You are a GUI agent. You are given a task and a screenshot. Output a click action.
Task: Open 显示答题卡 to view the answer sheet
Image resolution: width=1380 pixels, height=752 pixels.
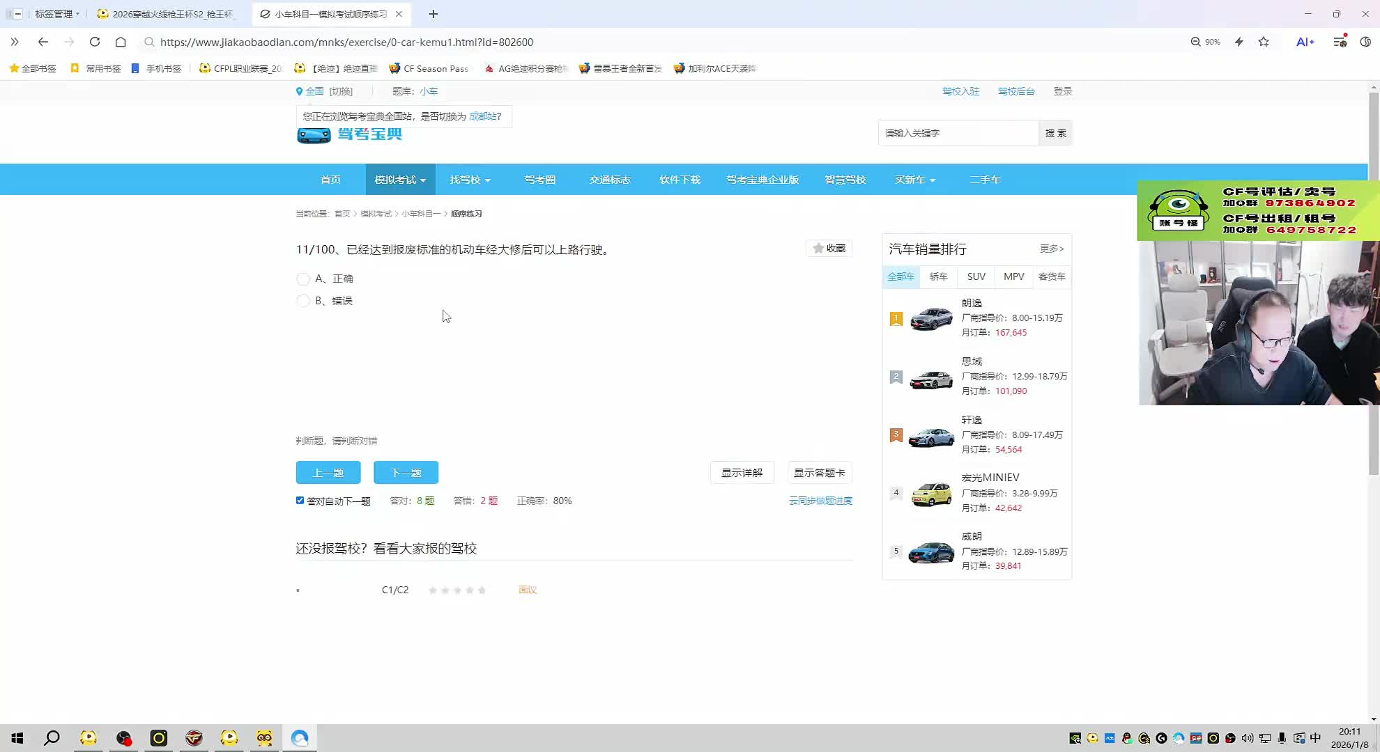(x=819, y=472)
